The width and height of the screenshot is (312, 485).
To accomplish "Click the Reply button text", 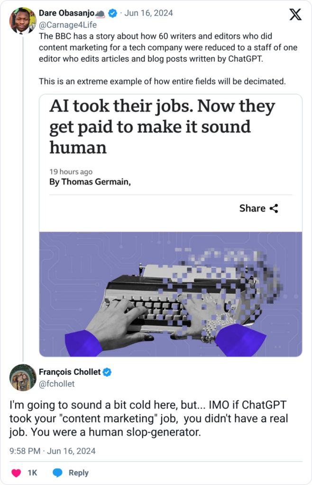I will (79, 473).
